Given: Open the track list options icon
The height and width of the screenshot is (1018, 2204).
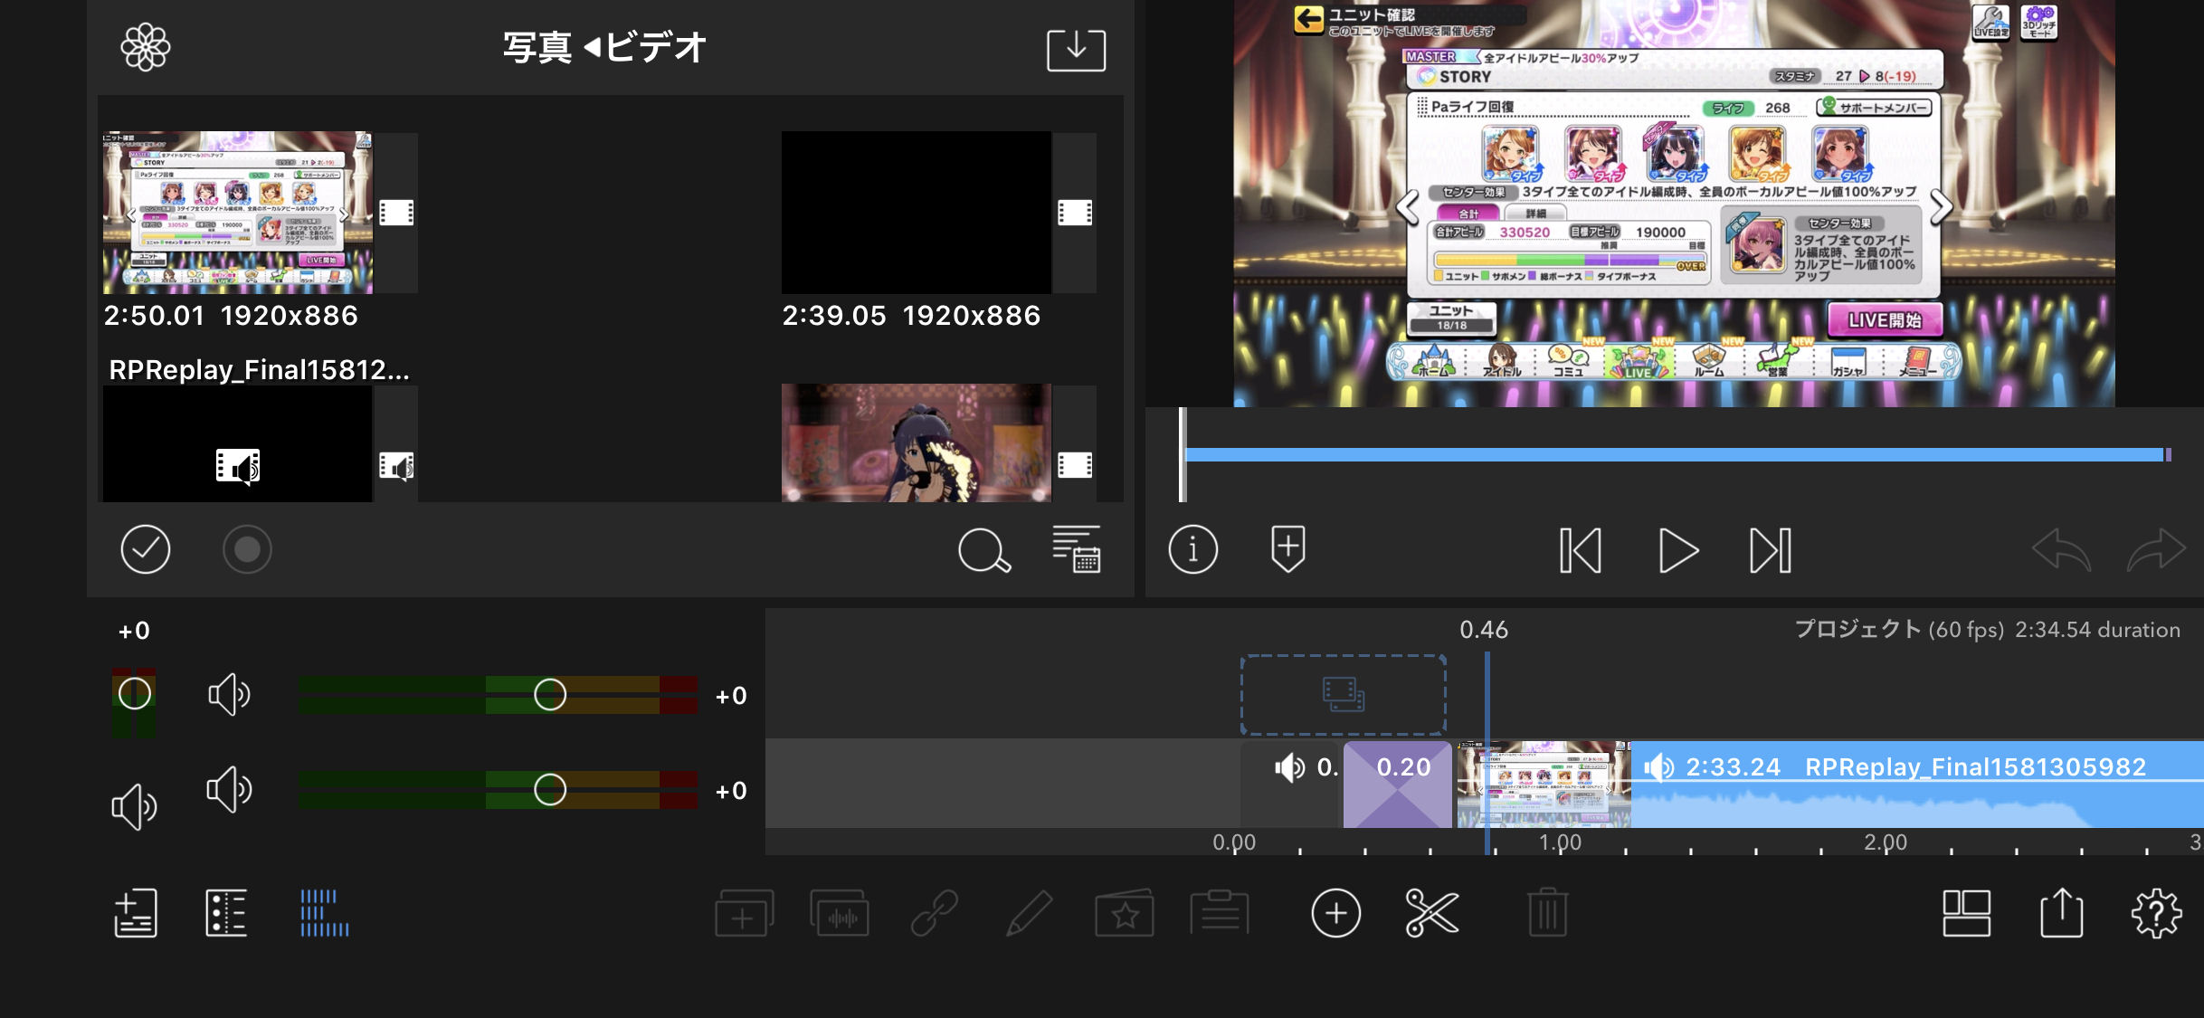Looking at the screenshot, I should click(x=226, y=912).
